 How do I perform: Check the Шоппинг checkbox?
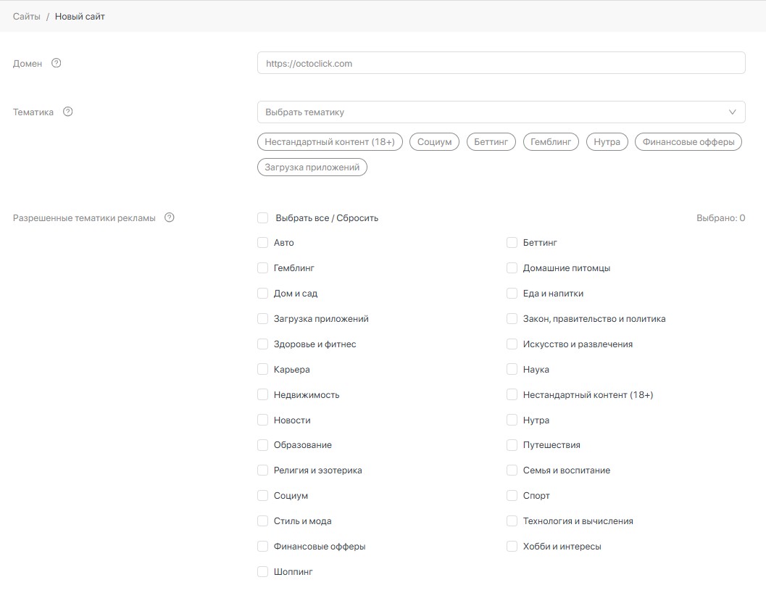coord(263,572)
